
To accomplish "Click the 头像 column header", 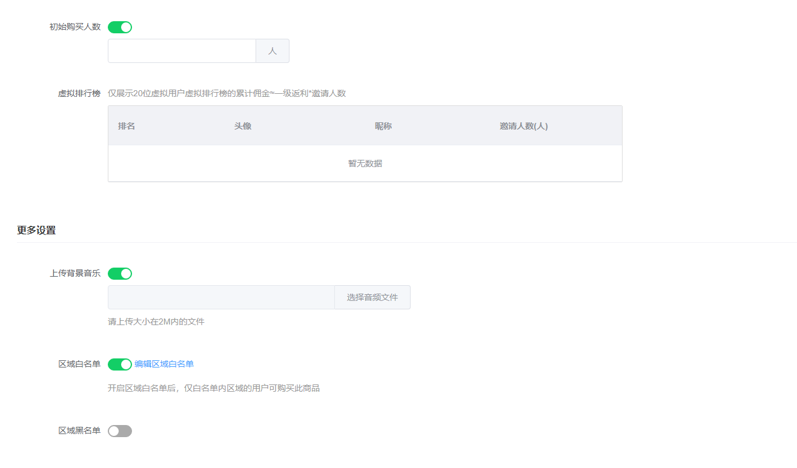I will point(243,125).
